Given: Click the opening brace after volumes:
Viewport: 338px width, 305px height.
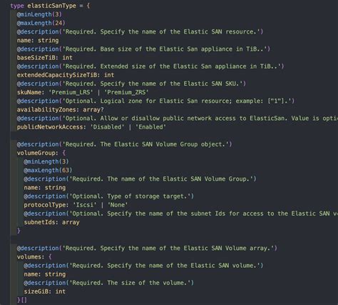Looking at the screenshot, I should [x=50, y=257].
